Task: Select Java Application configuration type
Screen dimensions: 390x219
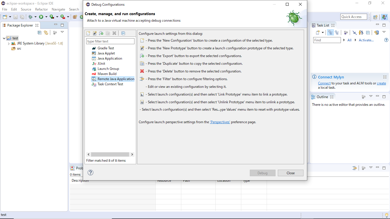Action: pyautogui.click(x=110, y=58)
